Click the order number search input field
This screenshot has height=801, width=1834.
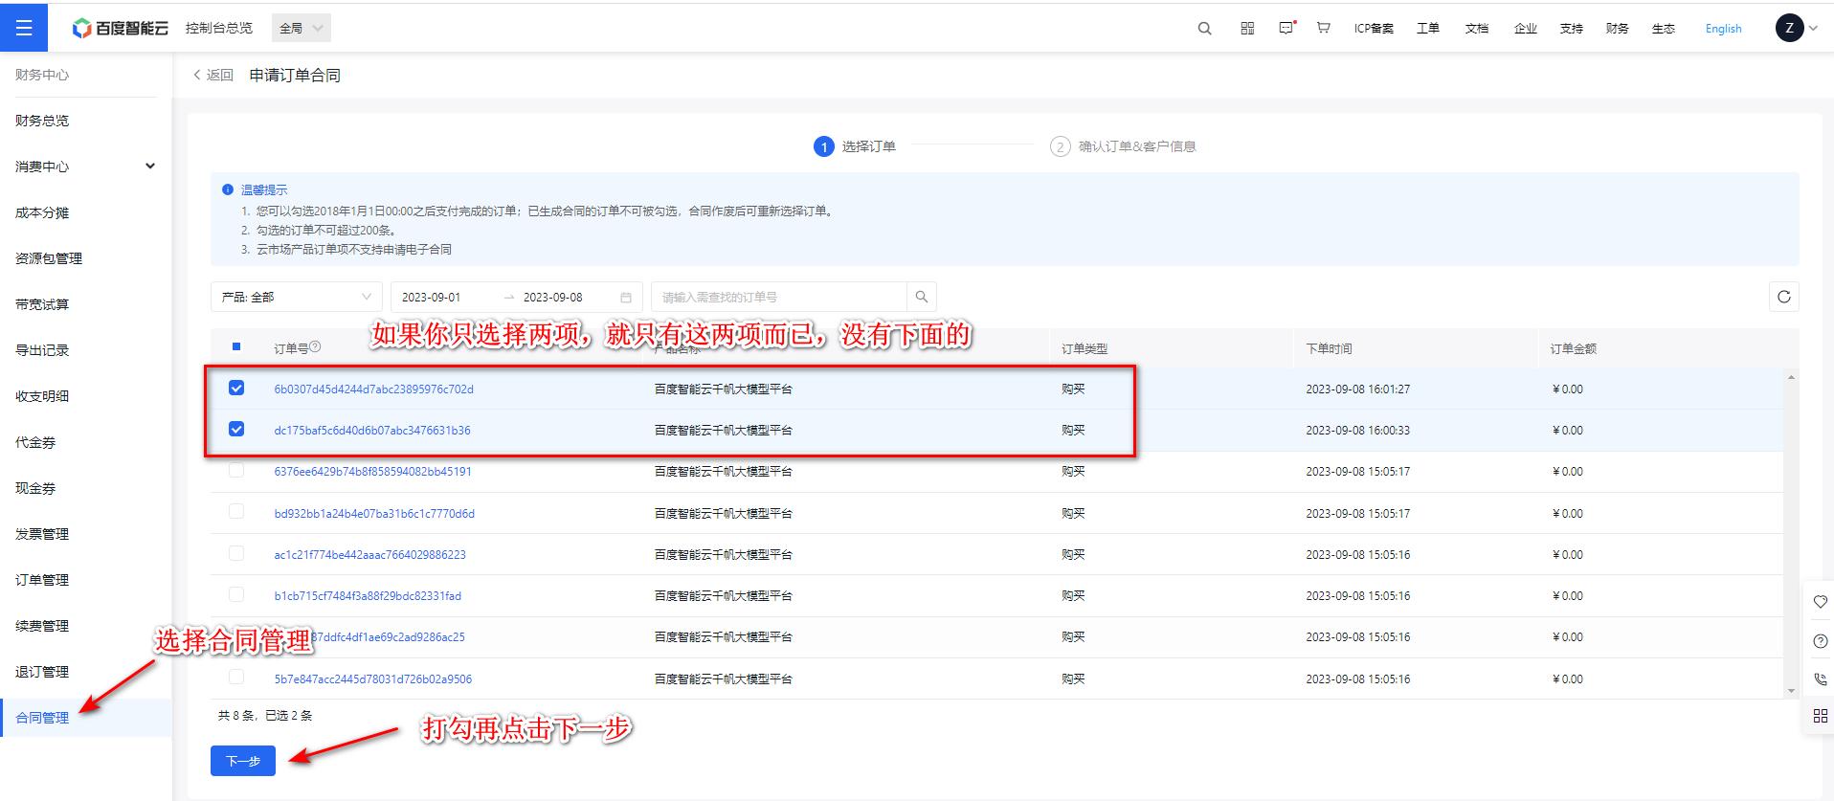tap(777, 297)
